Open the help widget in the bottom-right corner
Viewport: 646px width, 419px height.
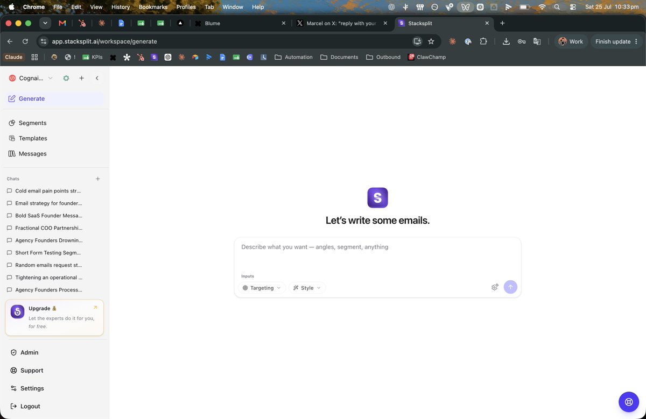(x=628, y=401)
